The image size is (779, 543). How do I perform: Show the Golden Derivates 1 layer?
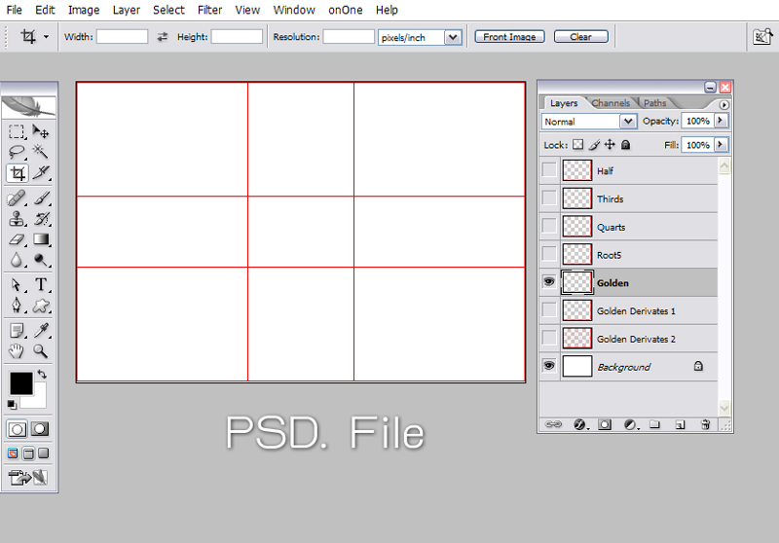pos(549,309)
